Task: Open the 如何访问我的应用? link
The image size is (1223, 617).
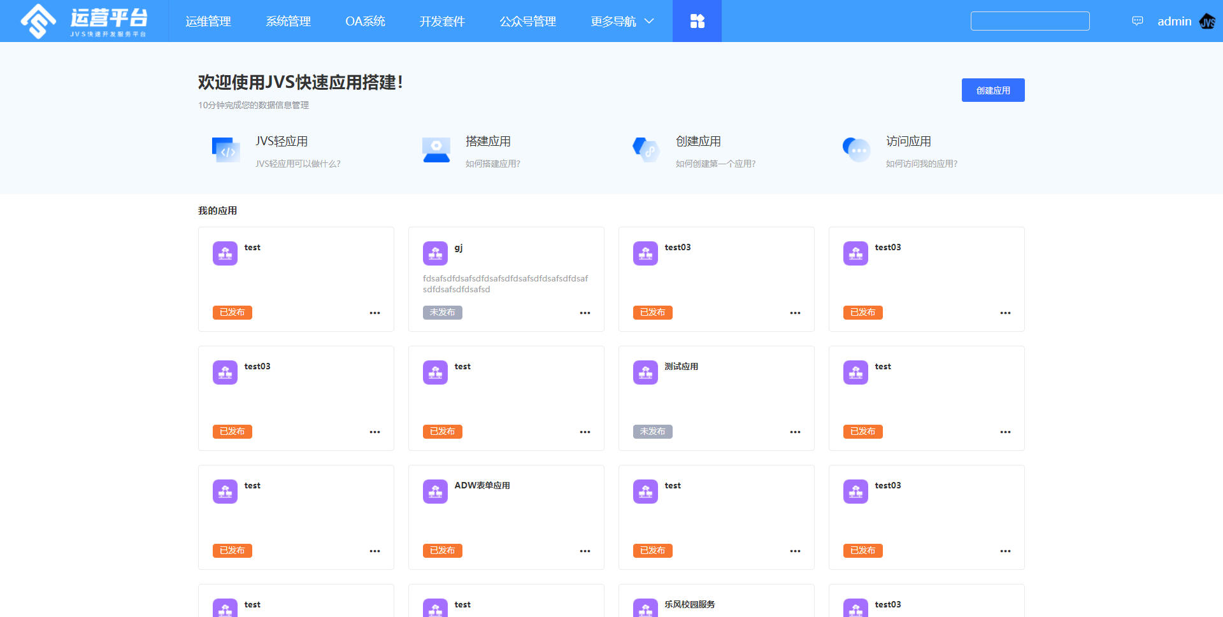Action: coord(921,164)
